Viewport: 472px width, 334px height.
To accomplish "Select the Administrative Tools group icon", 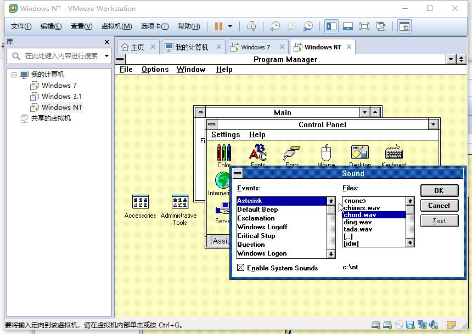I will click(x=179, y=202).
